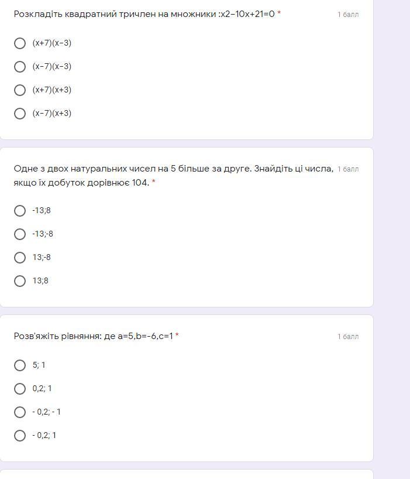The image size is (410, 479).
Task: Mark 13;8 as the answer
Action: tap(20, 281)
